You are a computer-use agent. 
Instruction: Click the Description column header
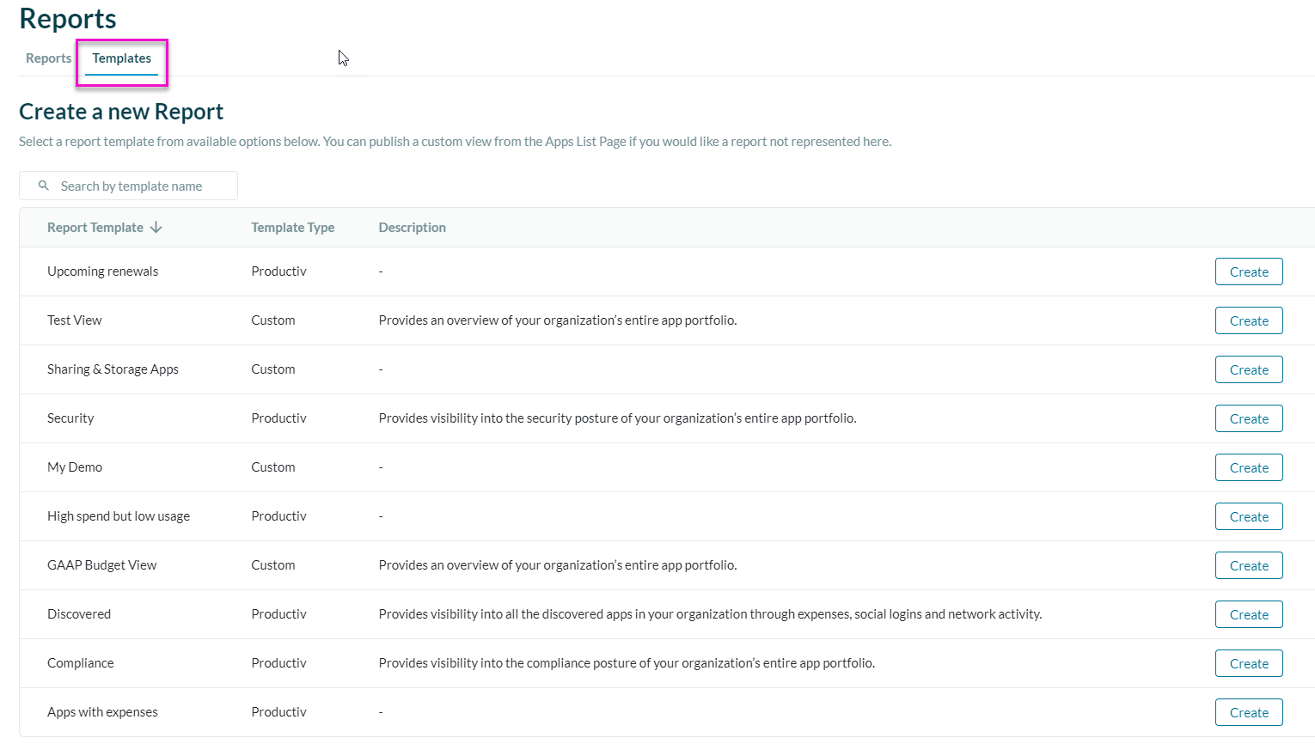click(412, 227)
